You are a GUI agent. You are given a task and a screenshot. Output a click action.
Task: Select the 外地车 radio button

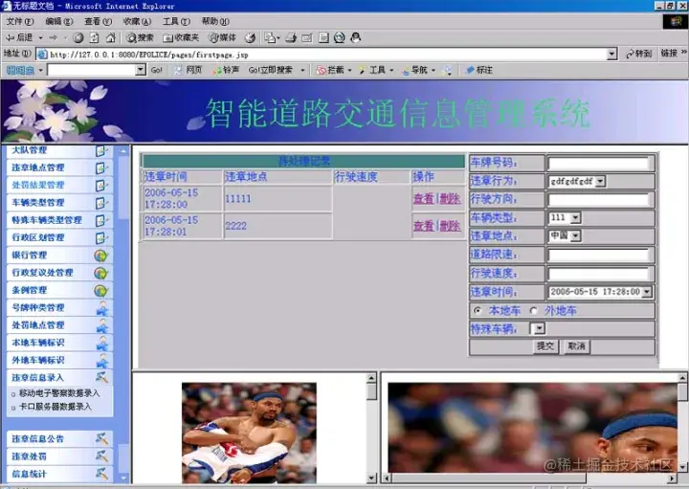533,311
